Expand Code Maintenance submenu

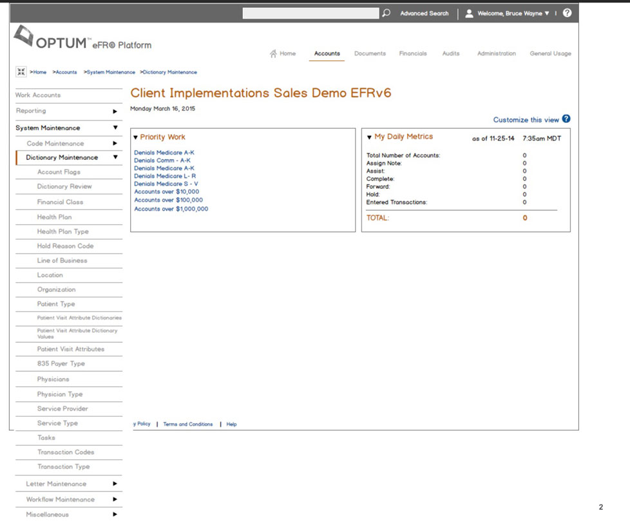[115, 144]
